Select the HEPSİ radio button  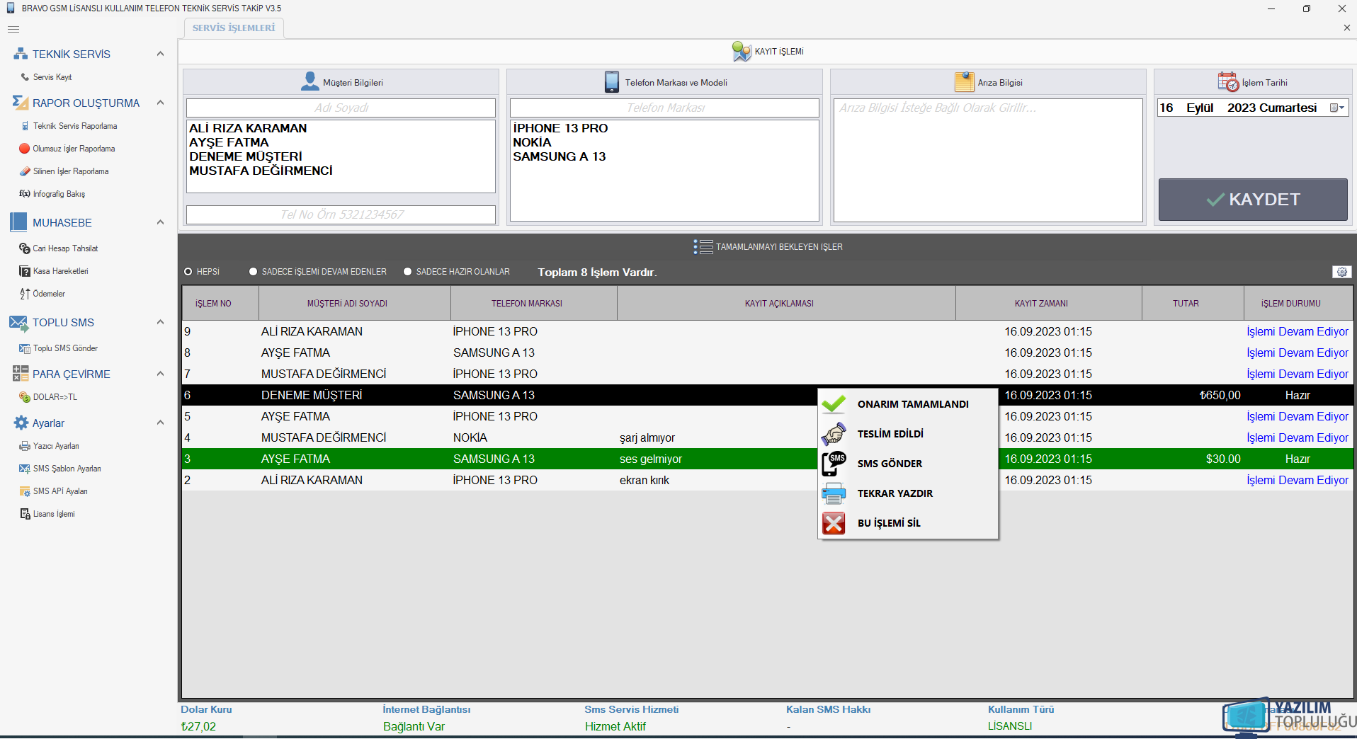point(188,272)
